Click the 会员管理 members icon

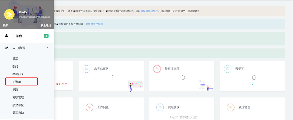[231, 107]
